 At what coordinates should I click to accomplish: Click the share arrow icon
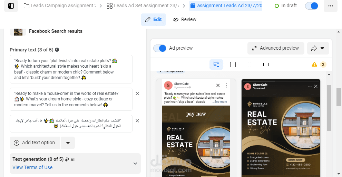[314, 48]
